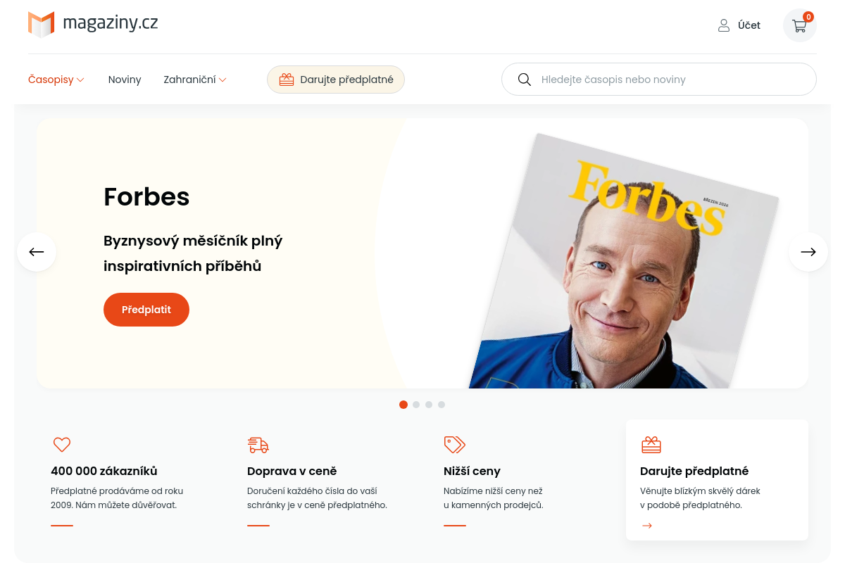Click the search magnifier icon
Viewport: 845px width, 563px height.
click(x=524, y=80)
